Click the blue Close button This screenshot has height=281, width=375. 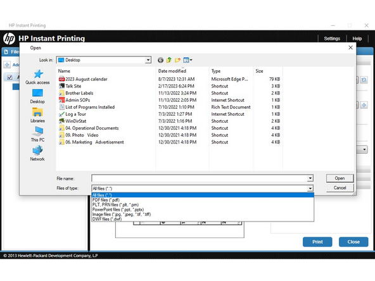(353, 242)
